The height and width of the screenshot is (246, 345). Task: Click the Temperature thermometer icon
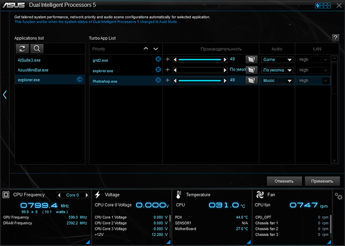point(178,195)
